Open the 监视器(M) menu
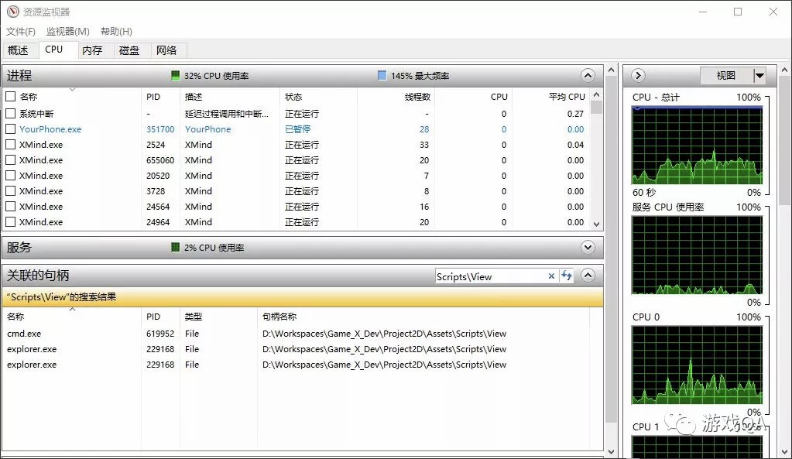 (67, 31)
